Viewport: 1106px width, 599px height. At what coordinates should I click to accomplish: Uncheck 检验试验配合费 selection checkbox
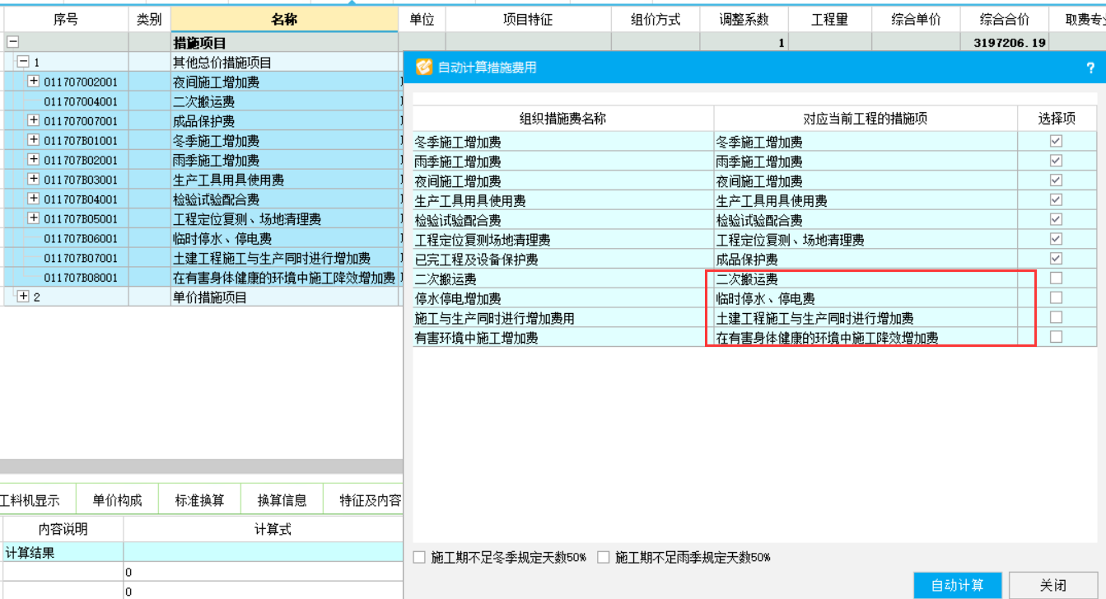click(x=1056, y=219)
